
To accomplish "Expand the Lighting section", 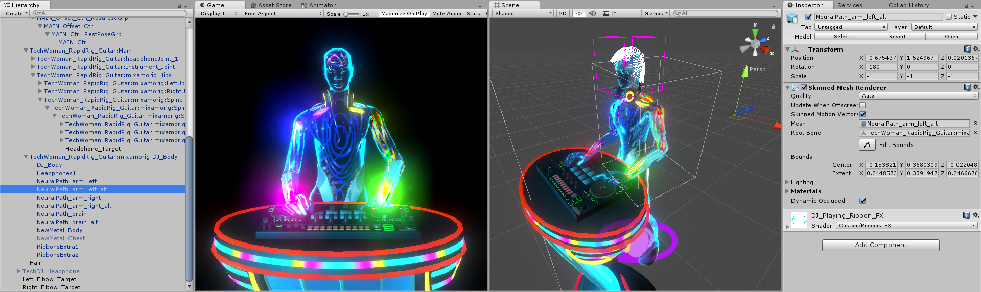I will coord(787,182).
